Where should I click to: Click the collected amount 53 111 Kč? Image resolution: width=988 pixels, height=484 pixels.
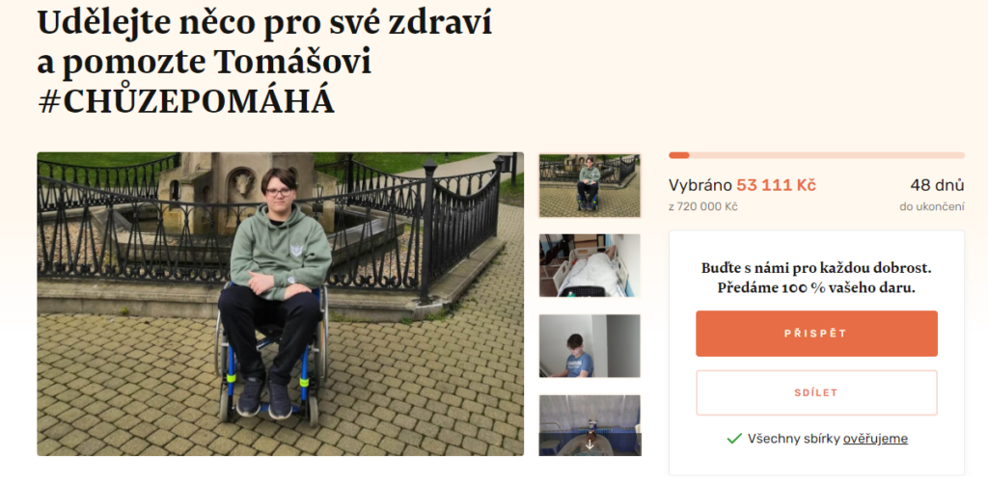pos(777,186)
